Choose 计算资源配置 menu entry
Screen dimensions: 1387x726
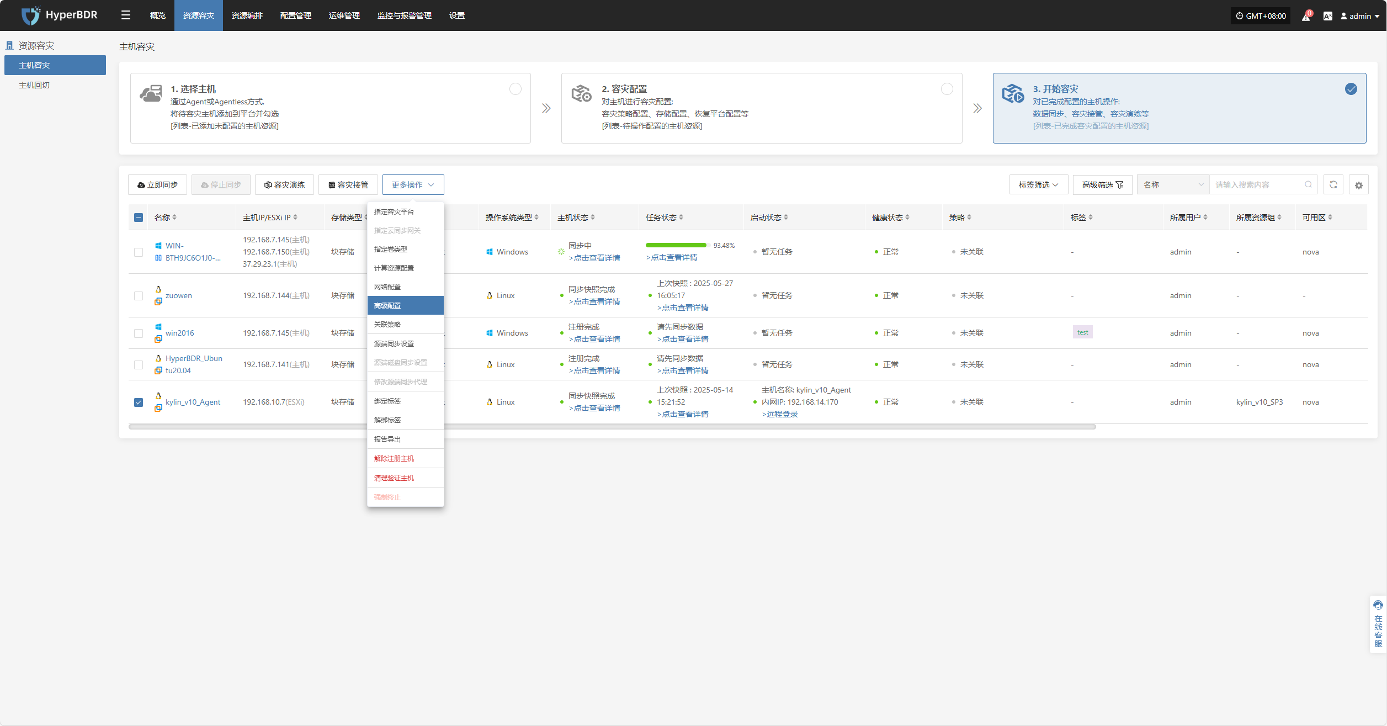(x=405, y=268)
